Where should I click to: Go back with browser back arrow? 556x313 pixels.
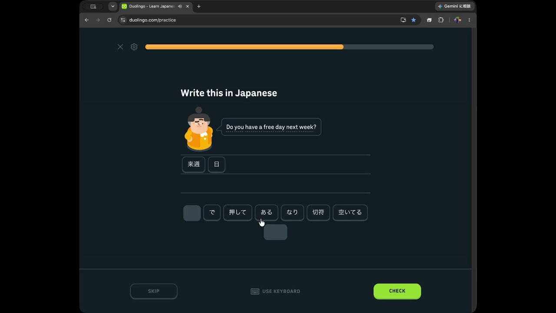pyautogui.click(x=86, y=20)
